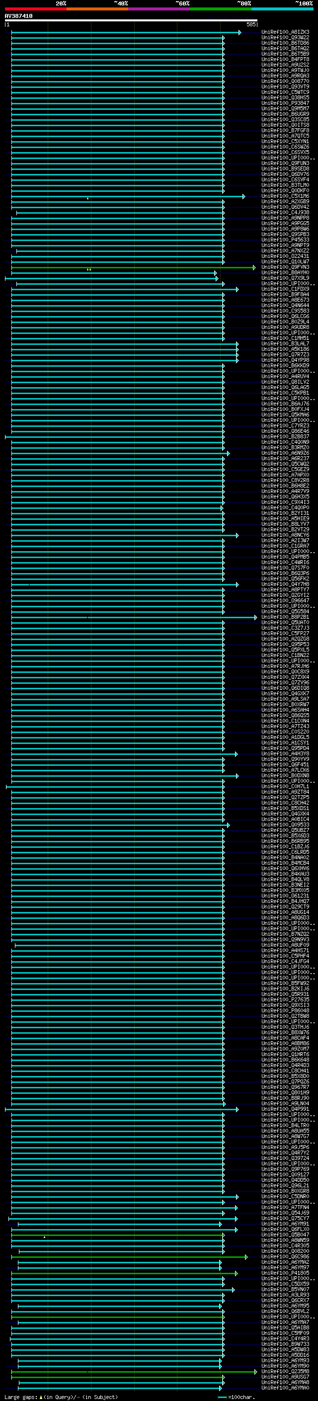Click the hit label UniRef100_A8IZK3

pos(285,33)
